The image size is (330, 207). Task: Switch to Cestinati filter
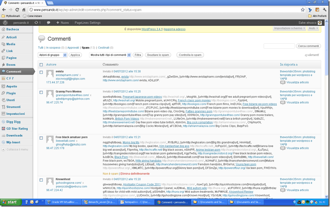[x=104, y=48]
